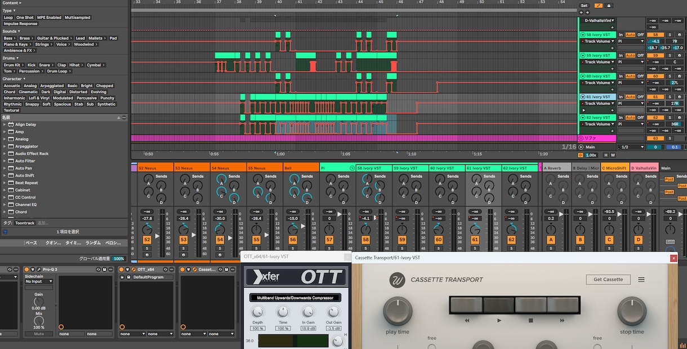Click the Set locator button
The width and height of the screenshot is (687, 349).
pyautogui.click(x=584, y=6)
